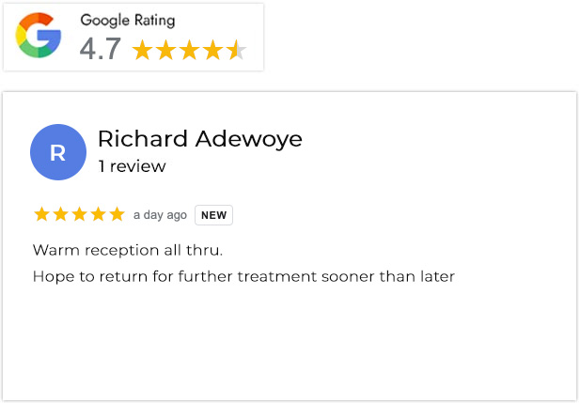
Task: Click the third star of Richard's review
Action: click(79, 214)
